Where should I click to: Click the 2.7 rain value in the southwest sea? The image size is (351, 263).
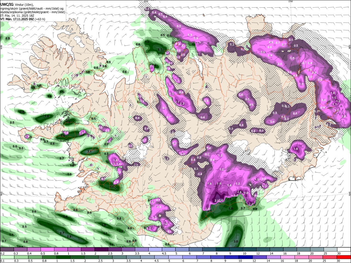pyautogui.click(x=62, y=233)
